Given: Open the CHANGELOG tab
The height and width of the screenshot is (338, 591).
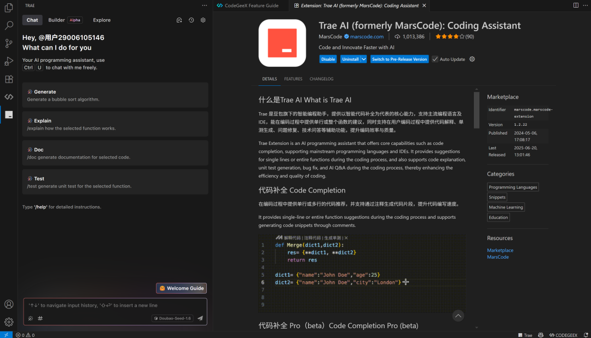Looking at the screenshot, I should point(321,79).
